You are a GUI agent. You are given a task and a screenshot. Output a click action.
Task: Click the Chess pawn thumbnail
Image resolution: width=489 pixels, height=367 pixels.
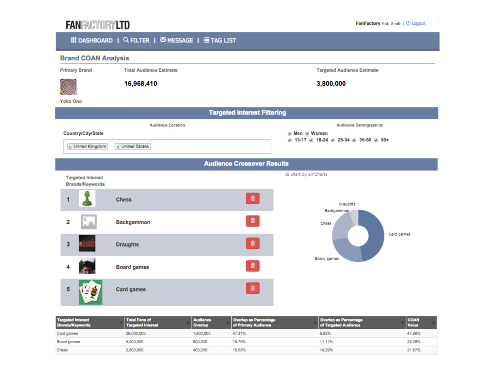pos(87,199)
